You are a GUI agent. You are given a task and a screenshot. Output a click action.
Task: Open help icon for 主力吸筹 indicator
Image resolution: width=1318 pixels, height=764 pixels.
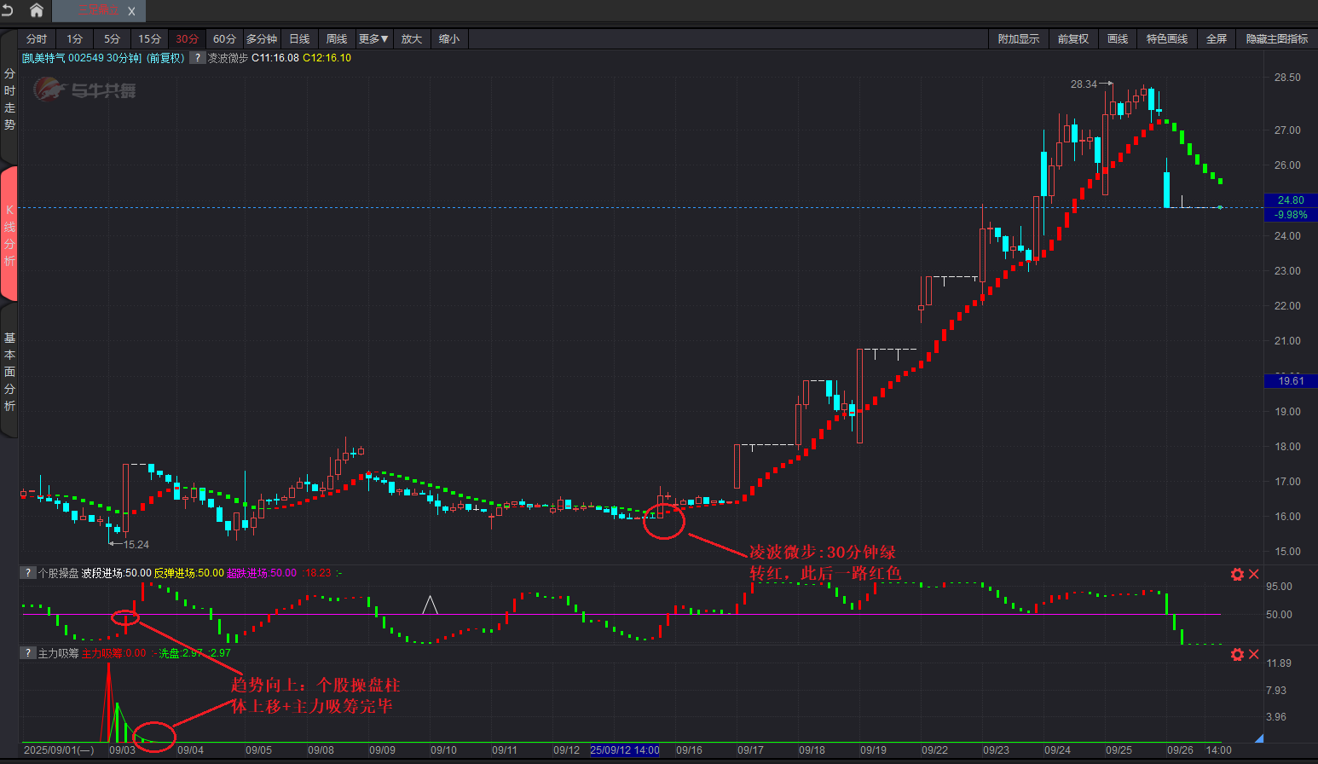[x=28, y=653]
